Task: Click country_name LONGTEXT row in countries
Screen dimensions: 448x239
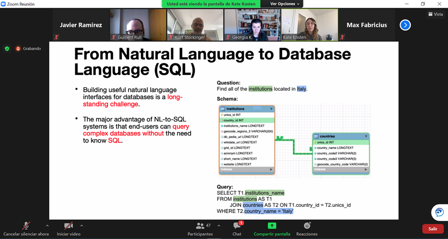Action: click(x=341, y=148)
